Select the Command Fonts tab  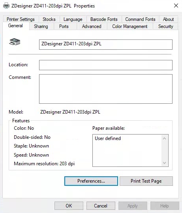(140, 19)
